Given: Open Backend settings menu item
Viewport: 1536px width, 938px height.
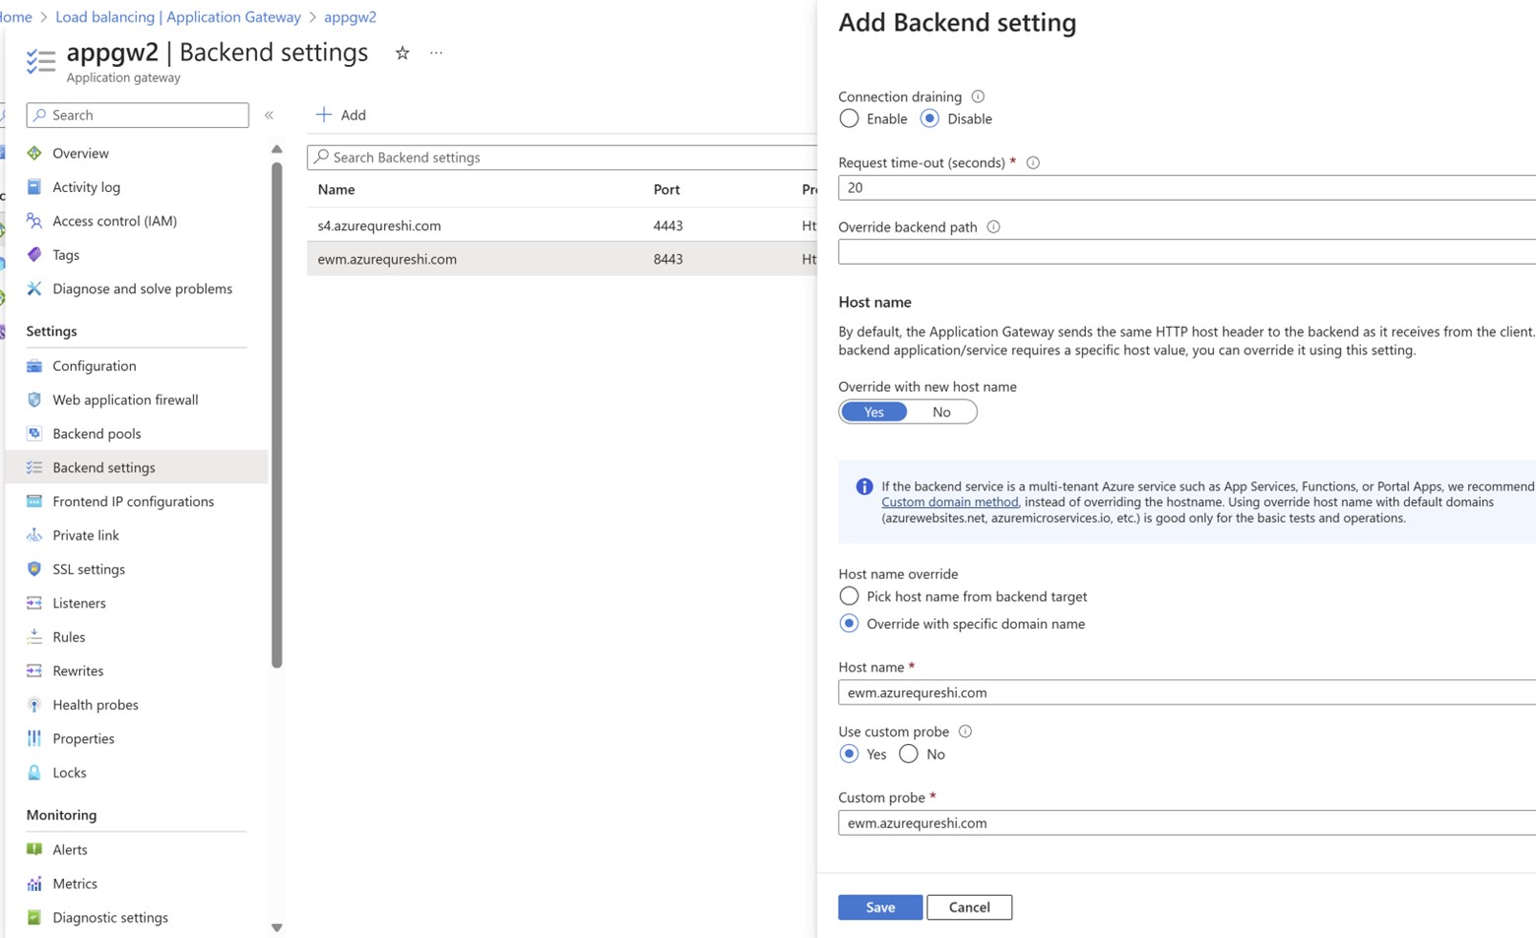Looking at the screenshot, I should pyautogui.click(x=137, y=468).
